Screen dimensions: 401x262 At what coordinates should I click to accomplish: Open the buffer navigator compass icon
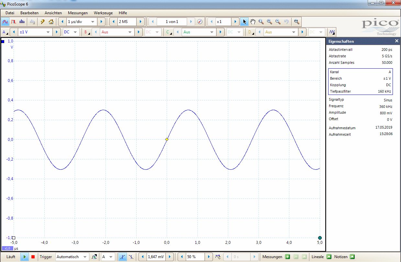click(200, 22)
